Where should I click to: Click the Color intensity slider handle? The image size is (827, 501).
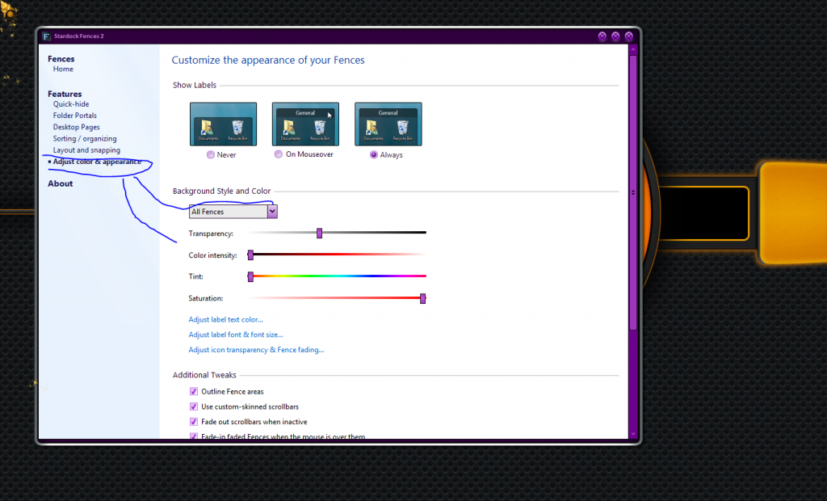point(250,255)
